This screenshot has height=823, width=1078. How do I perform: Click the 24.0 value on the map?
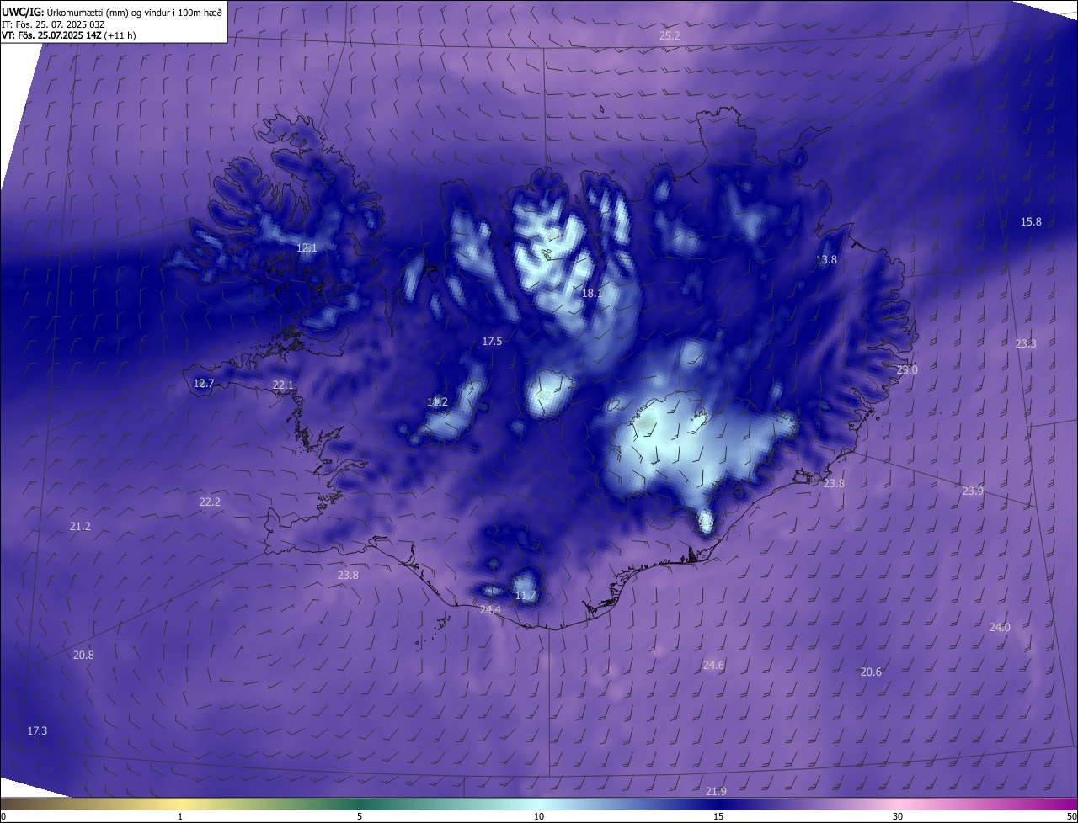[x=1000, y=628]
